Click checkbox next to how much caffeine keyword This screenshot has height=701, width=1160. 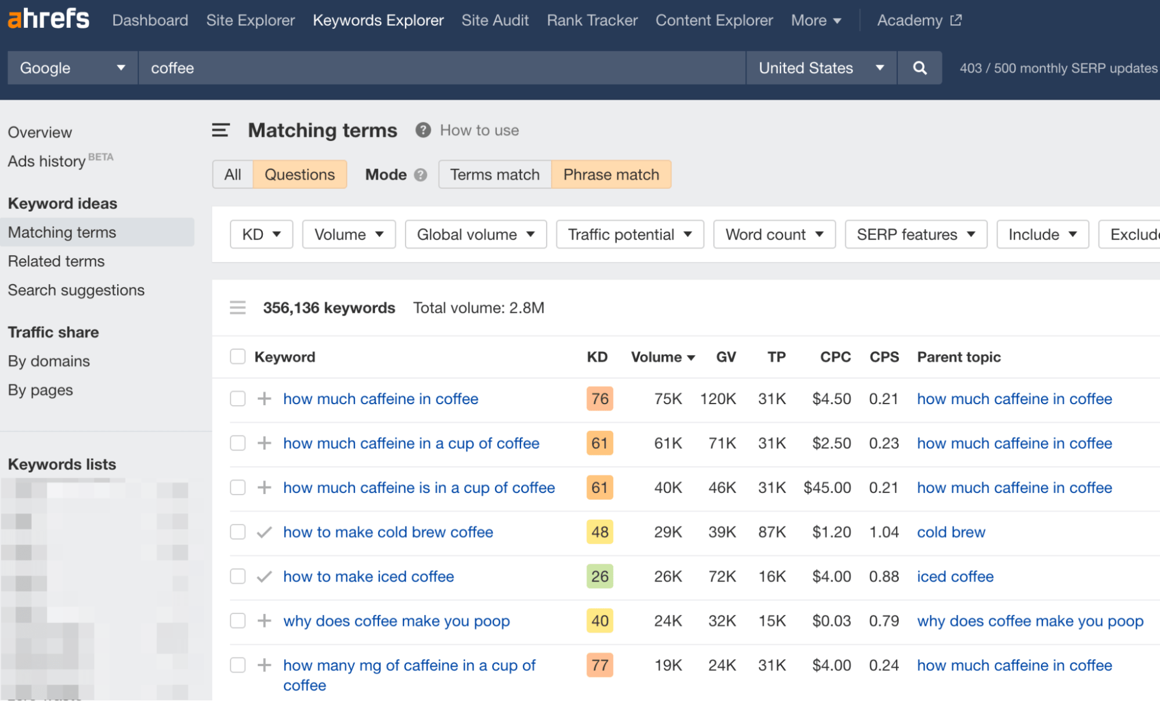click(236, 398)
